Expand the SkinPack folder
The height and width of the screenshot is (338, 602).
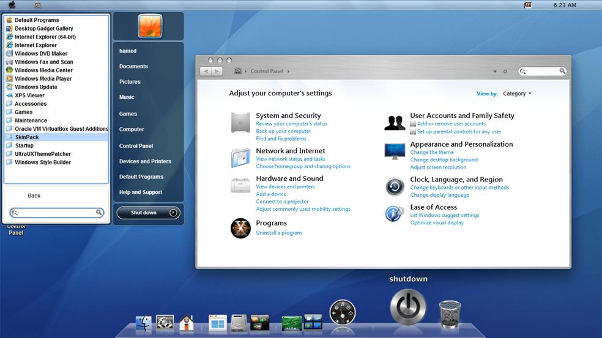[56, 137]
